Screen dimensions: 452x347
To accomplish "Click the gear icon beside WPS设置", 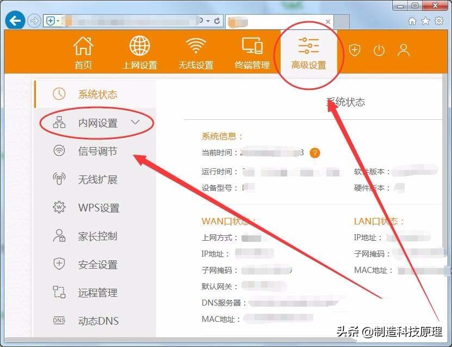I will [x=59, y=207].
